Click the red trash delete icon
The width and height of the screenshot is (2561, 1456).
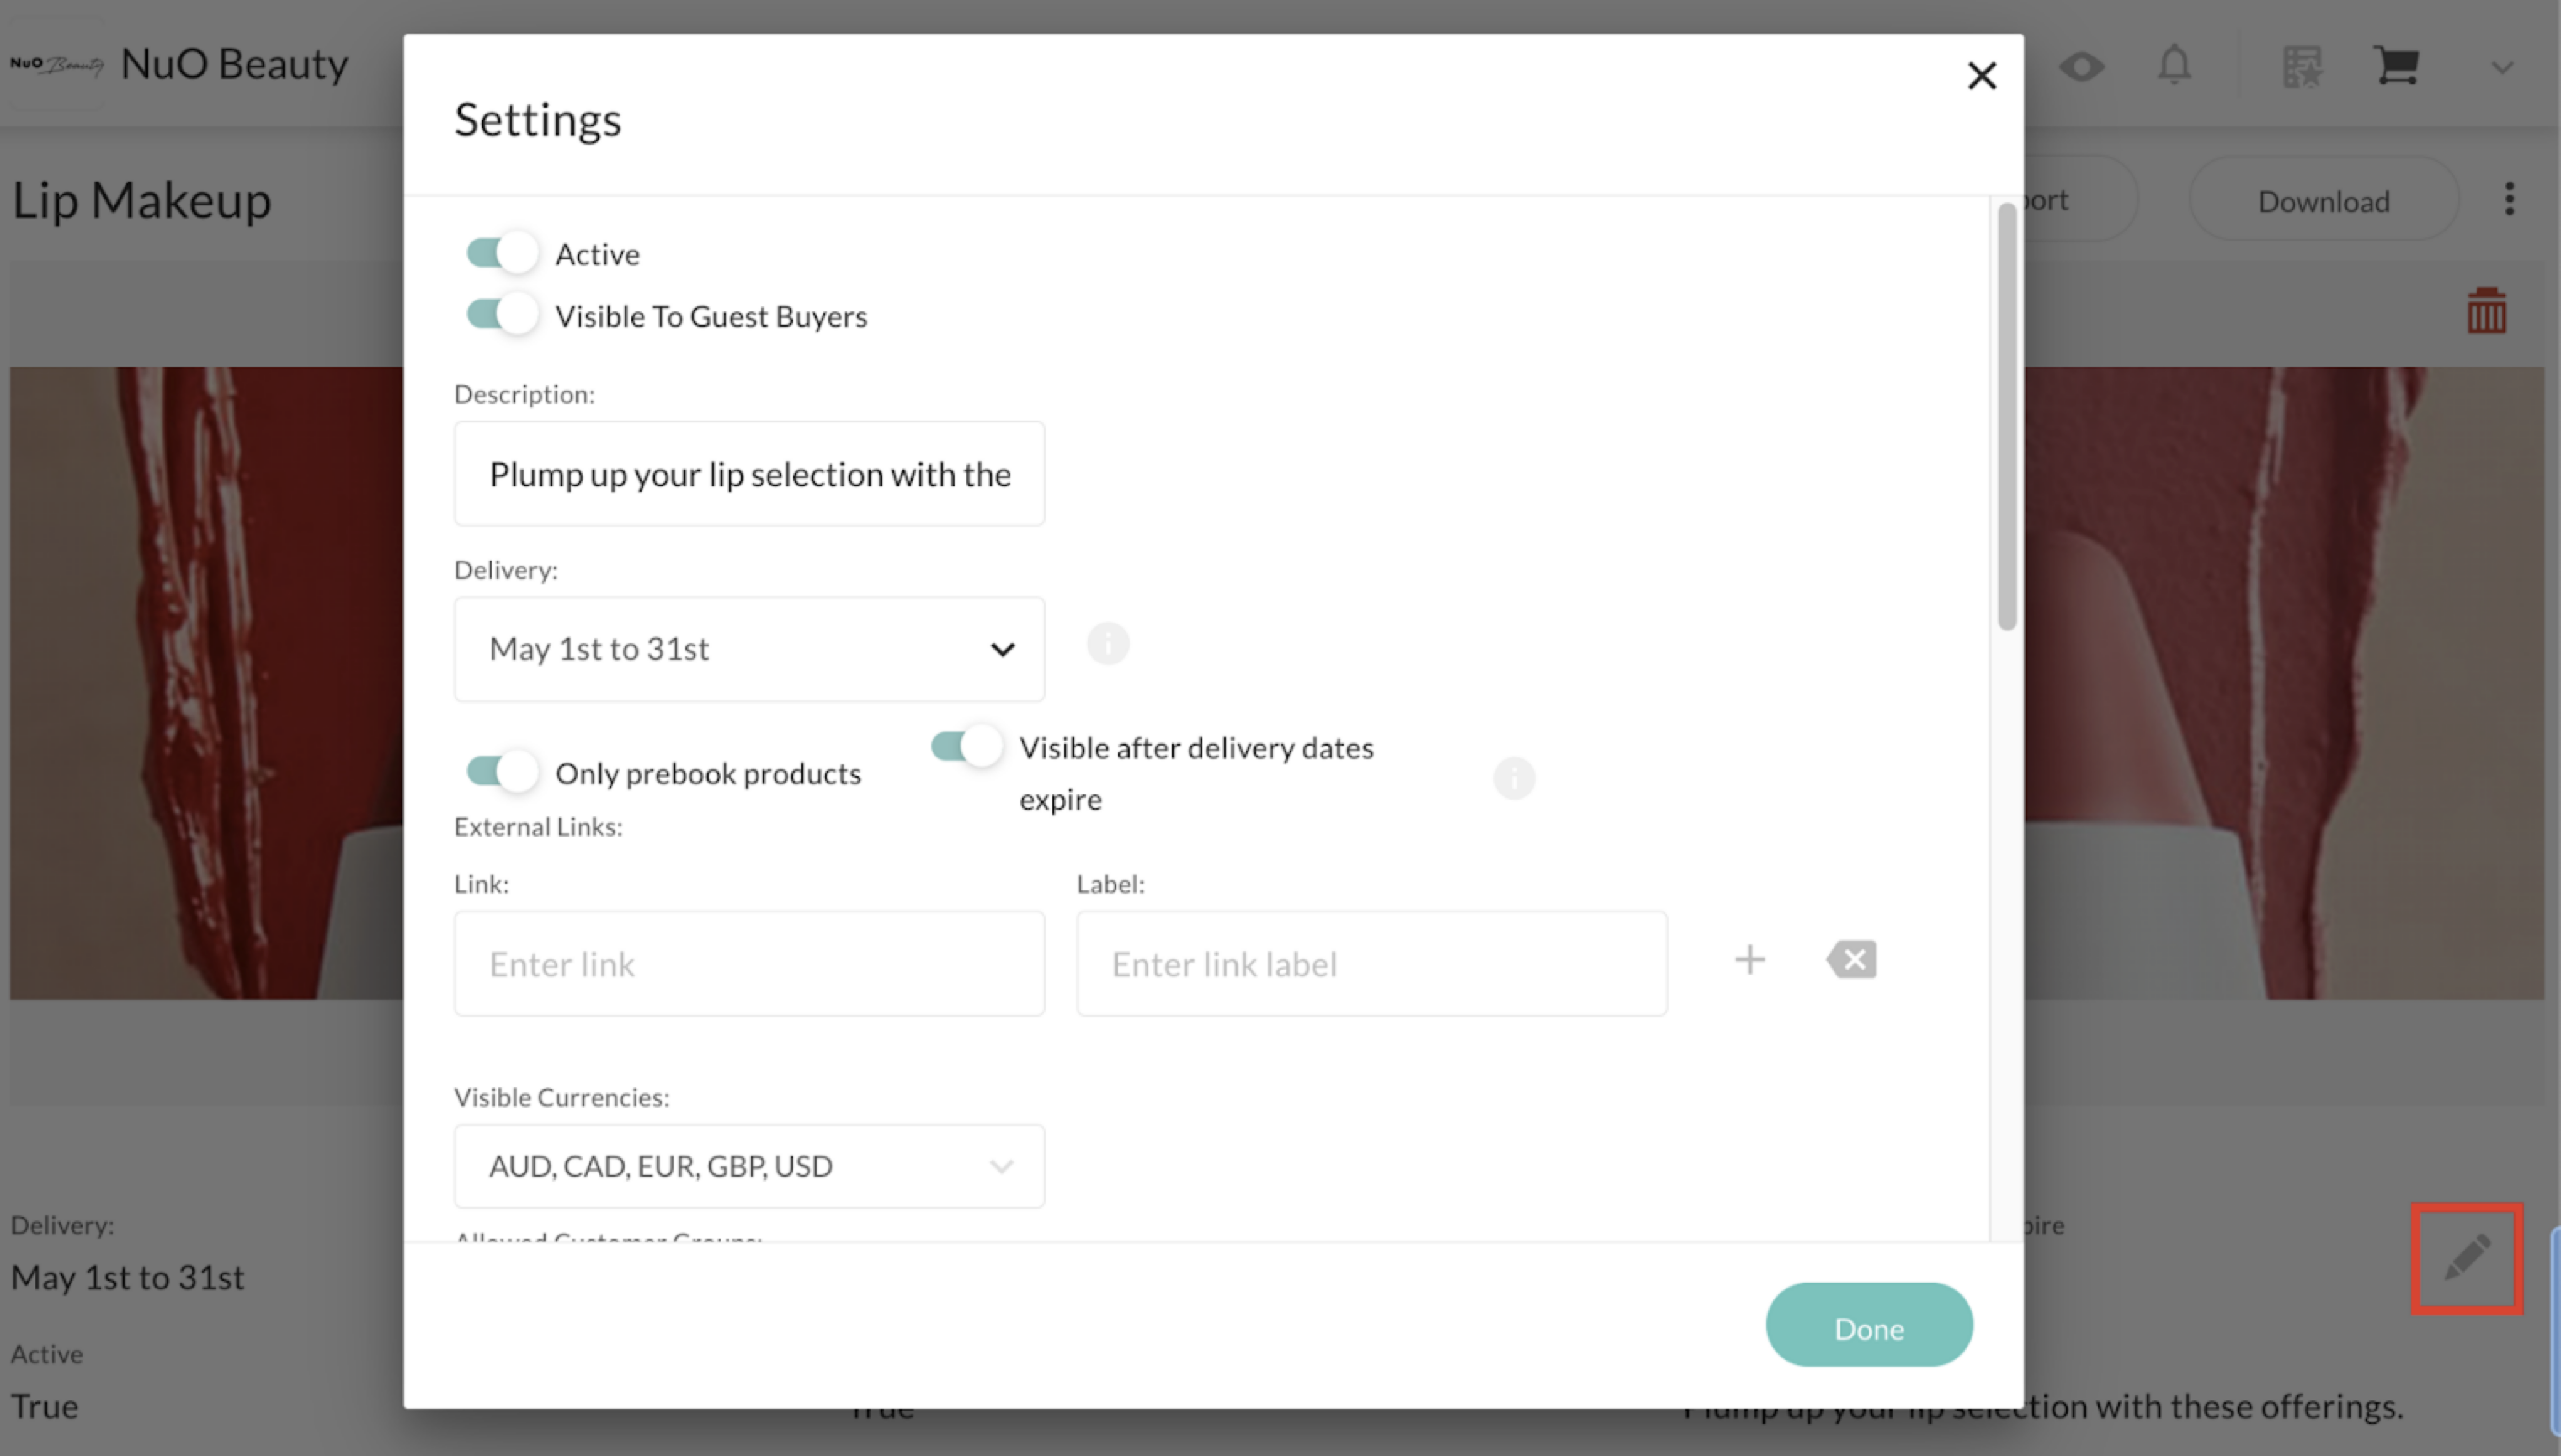2486,311
